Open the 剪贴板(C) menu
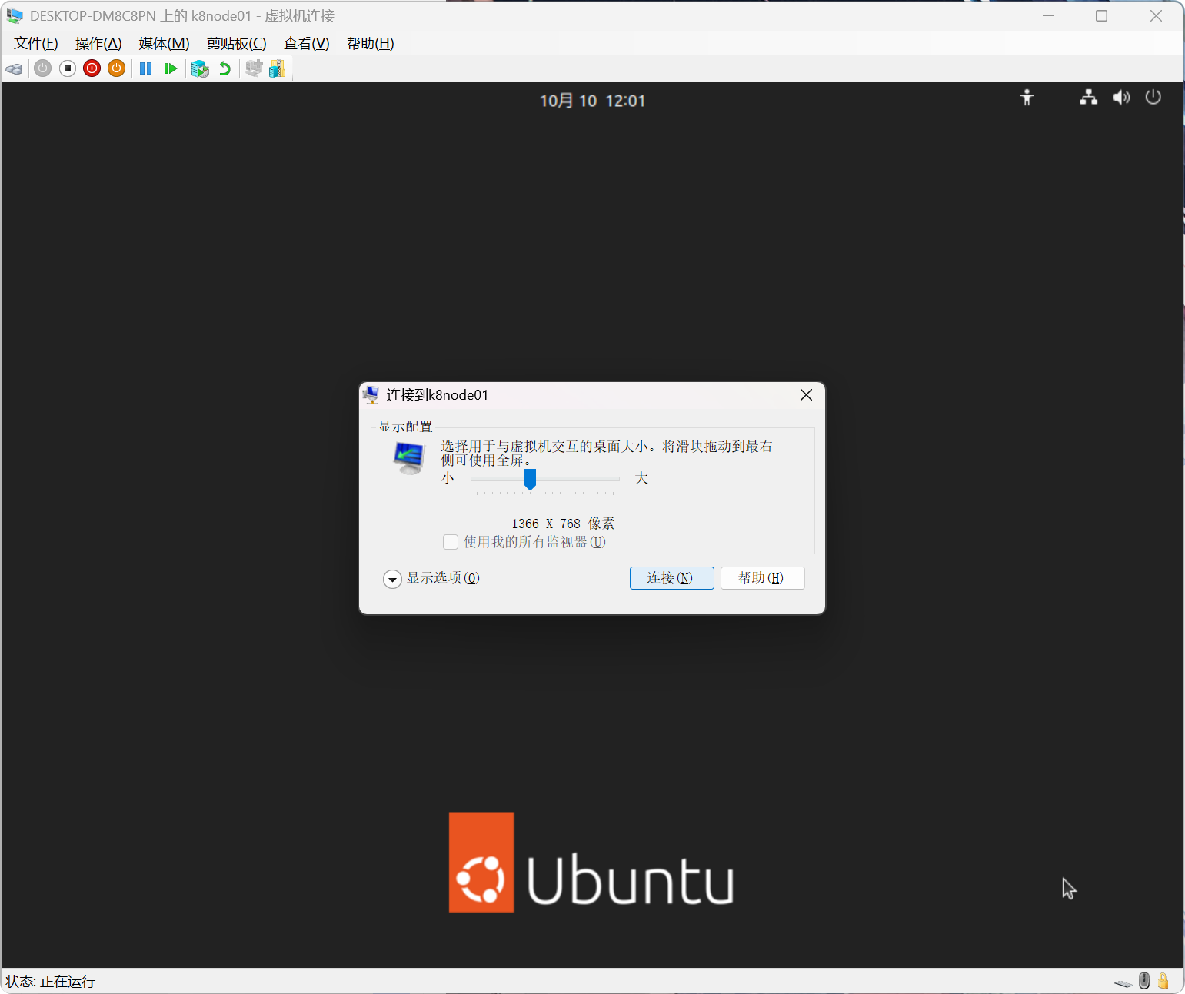1185x994 pixels. click(237, 44)
